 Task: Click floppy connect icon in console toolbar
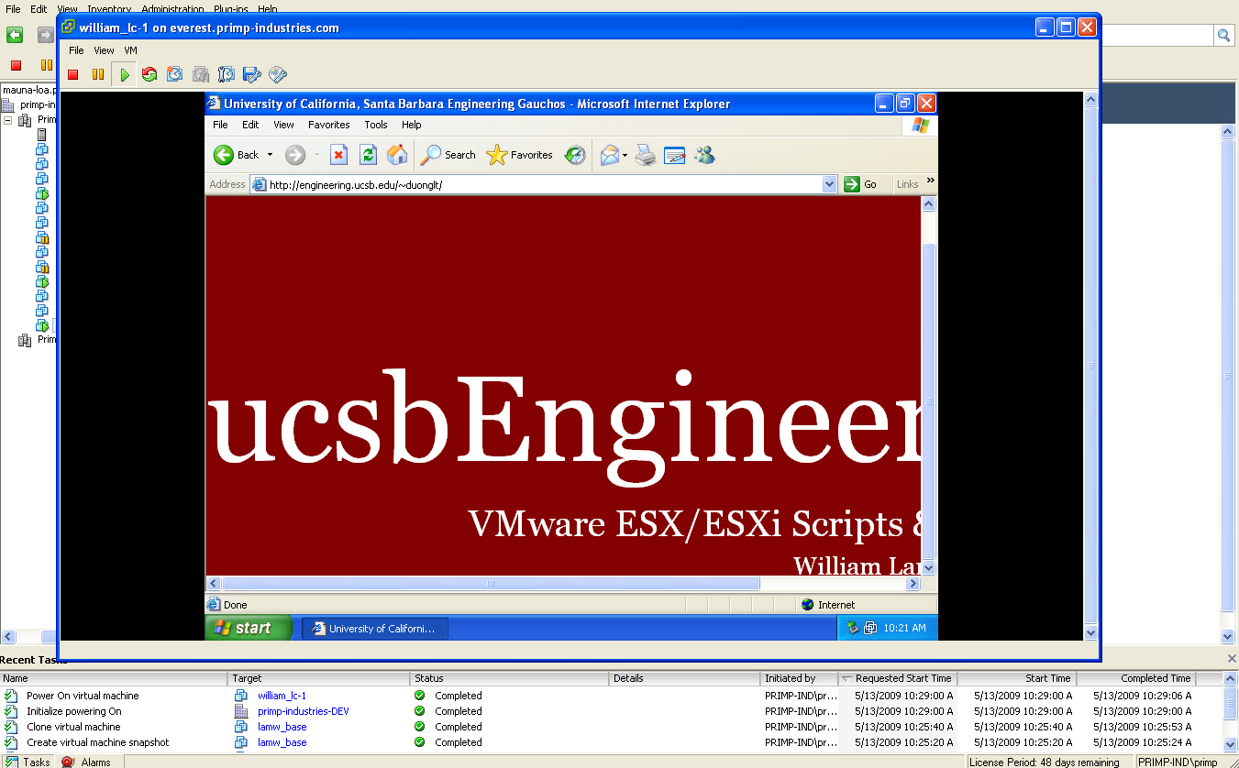pos(252,75)
